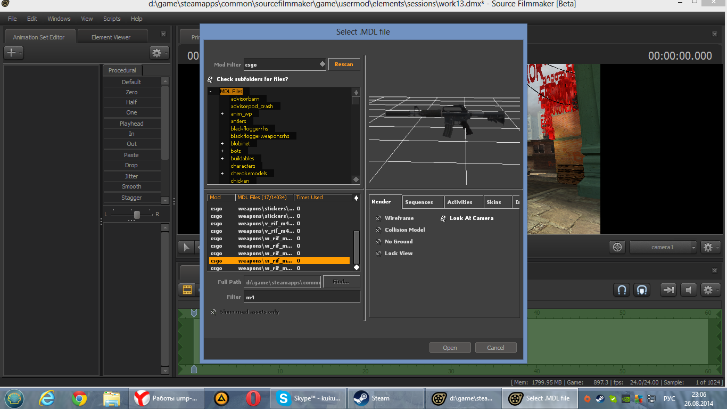
Task: Switch to the Activities tab
Action: click(x=464, y=202)
